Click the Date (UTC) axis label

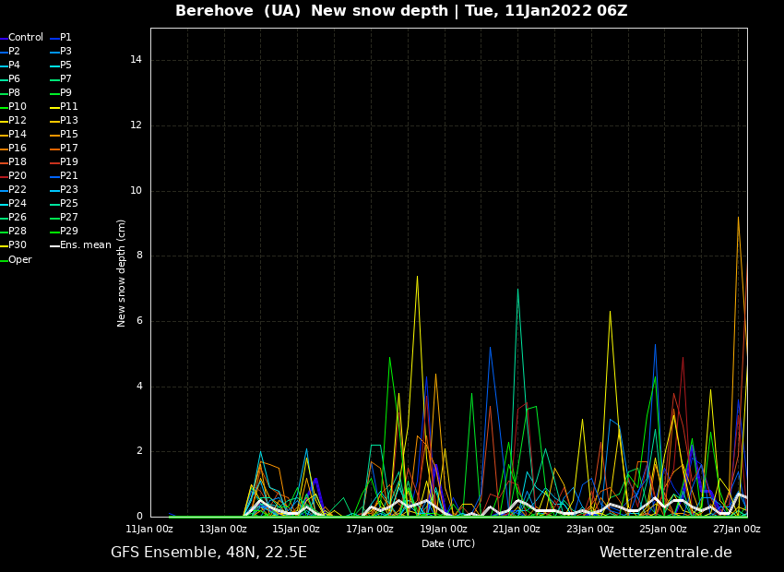tap(448, 544)
